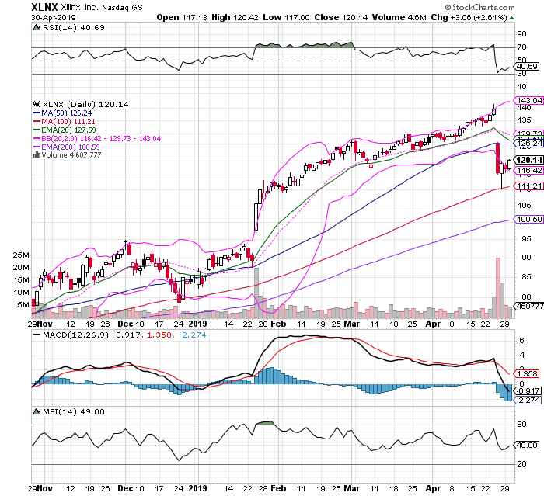Click the MA(100) 111.21 legend text
The width and height of the screenshot is (544, 496).
pos(68,122)
